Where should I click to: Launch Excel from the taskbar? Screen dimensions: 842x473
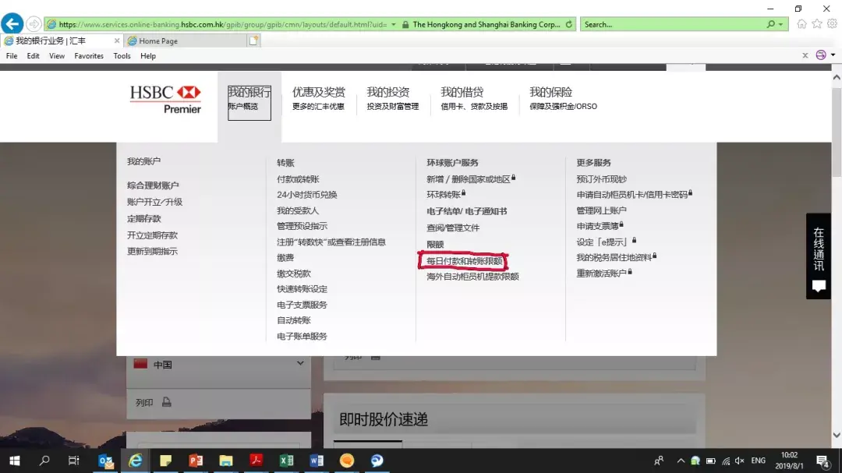tap(286, 461)
